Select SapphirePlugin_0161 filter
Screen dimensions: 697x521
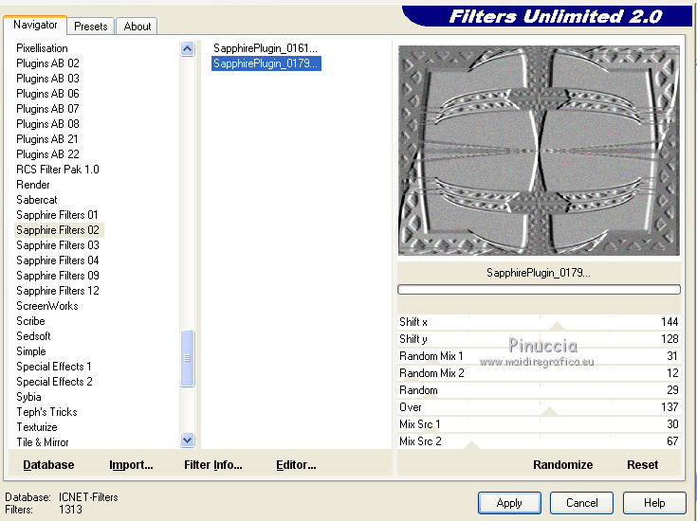pyautogui.click(x=266, y=48)
